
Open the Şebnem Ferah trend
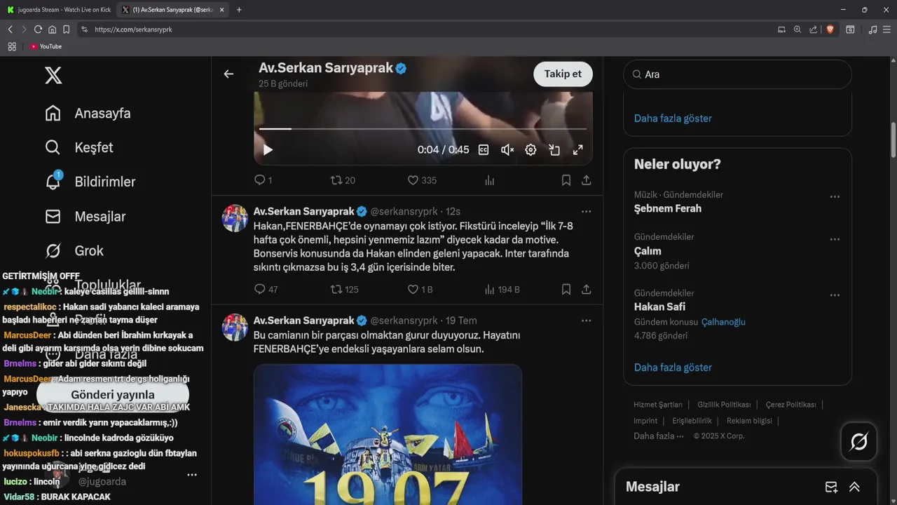(668, 208)
